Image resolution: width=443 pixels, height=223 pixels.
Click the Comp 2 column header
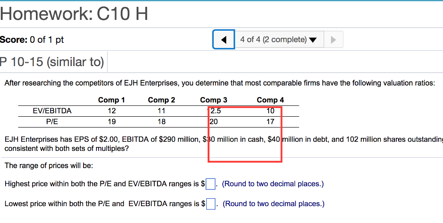(x=161, y=100)
